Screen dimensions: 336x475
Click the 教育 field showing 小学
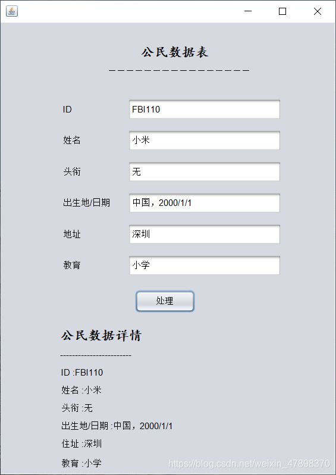tap(205, 265)
